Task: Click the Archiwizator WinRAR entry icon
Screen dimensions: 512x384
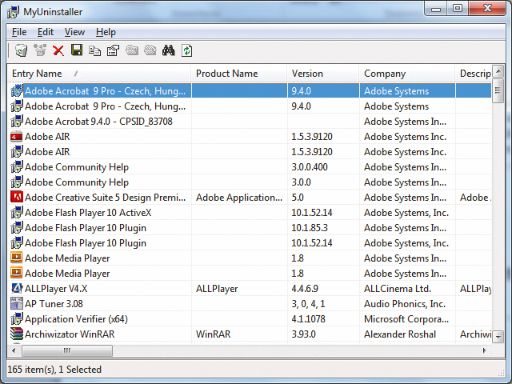Action: point(17,334)
